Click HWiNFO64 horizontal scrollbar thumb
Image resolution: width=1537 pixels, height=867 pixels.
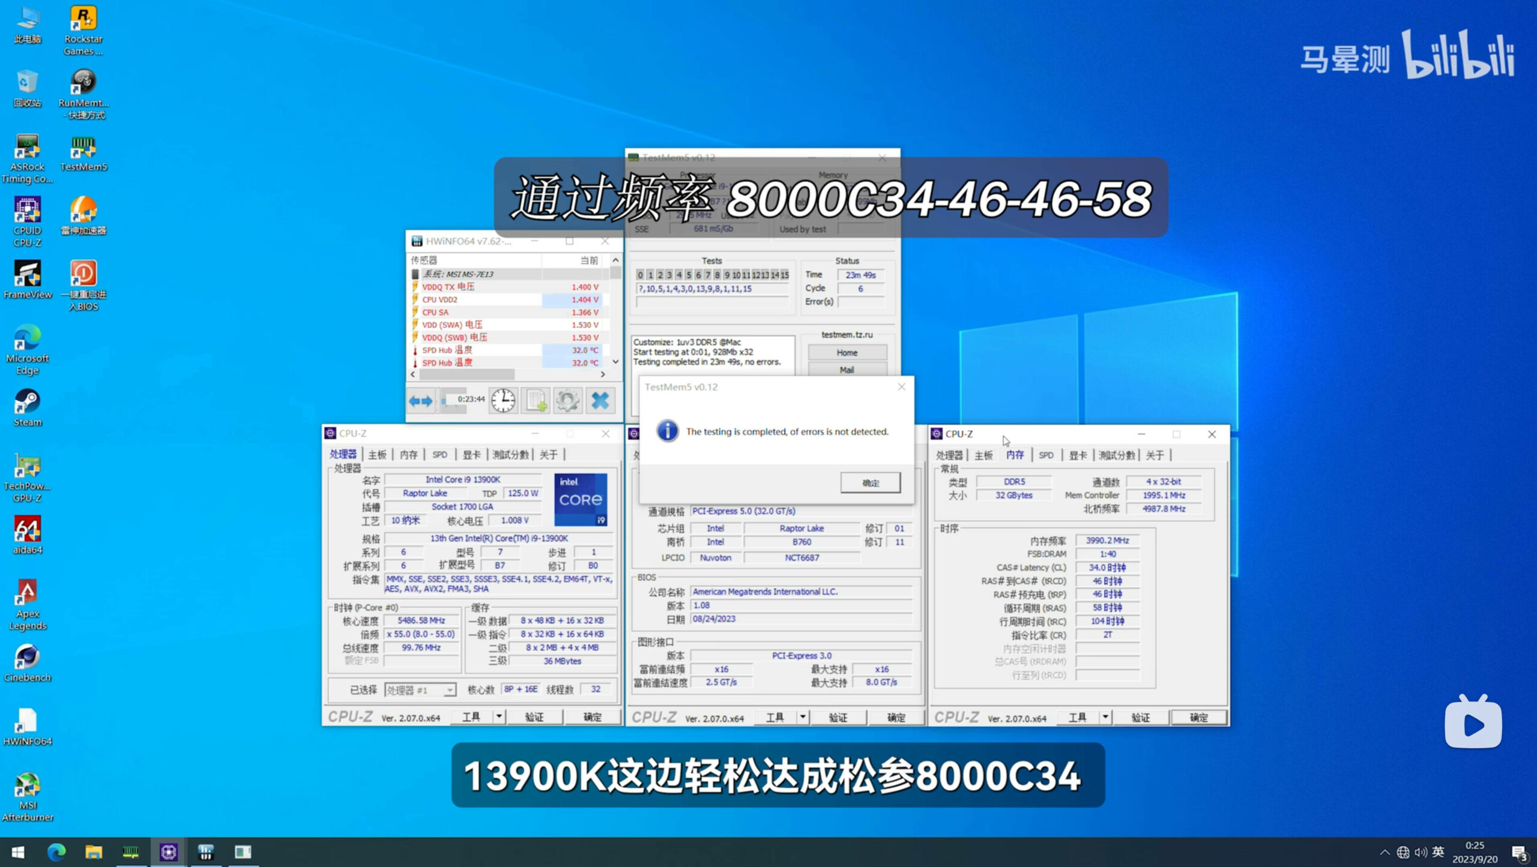pos(467,374)
